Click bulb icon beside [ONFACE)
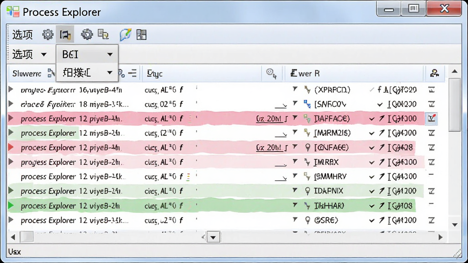 (308, 147)
